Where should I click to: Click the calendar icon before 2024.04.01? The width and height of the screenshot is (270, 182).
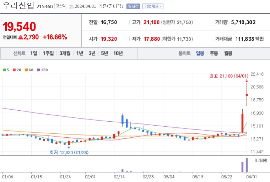[x=71, y=7]
